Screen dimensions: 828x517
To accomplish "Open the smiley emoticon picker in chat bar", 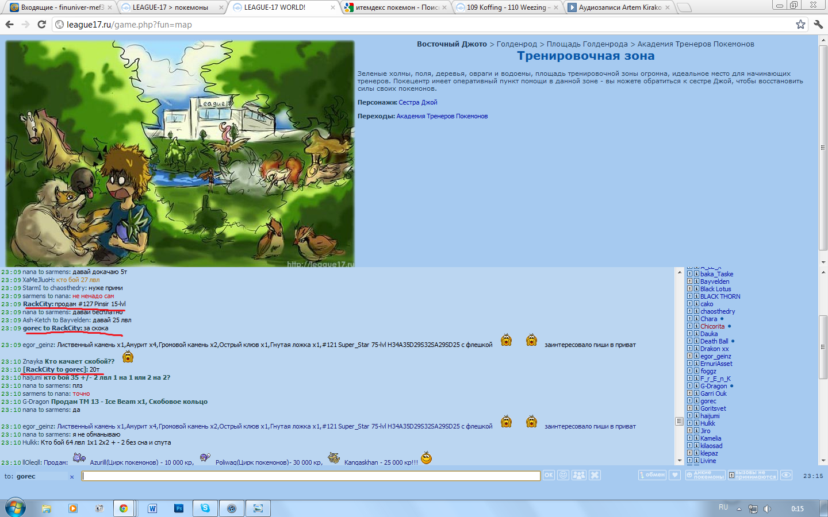I will (563, 475).
